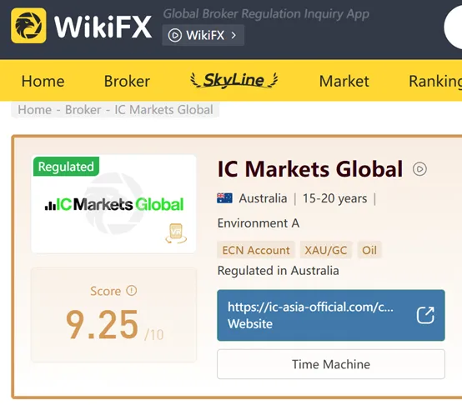Click the IC Markets Global logo thumbnail

113,204
